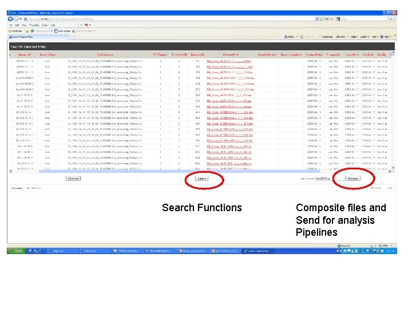Open the recent pages dropdown beside Forward
The image size is (412, 309).
click(21, 19)
